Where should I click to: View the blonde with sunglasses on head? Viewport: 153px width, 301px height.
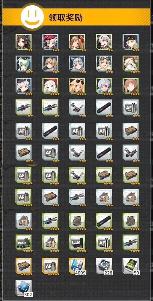pos(77,86)
